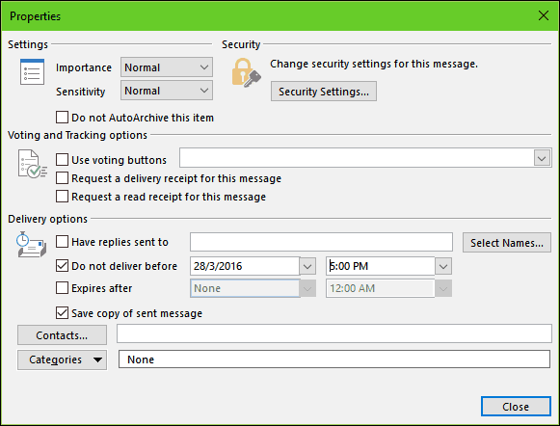Uncheck Do not deliver before
Screen dimensions: 560x426
coord(62,266)
